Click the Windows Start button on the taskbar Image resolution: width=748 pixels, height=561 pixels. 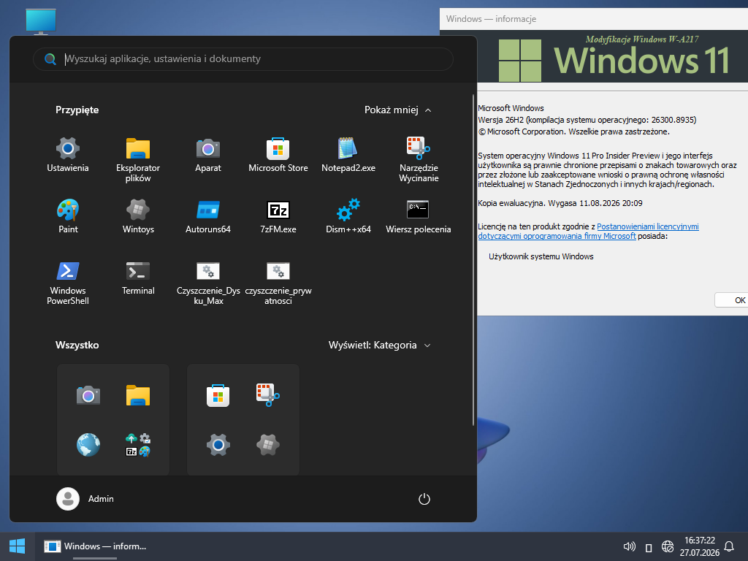(x=18, y=546)
